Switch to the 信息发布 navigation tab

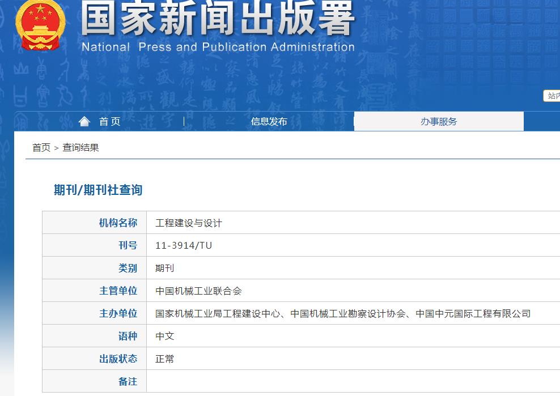(269, 121)
